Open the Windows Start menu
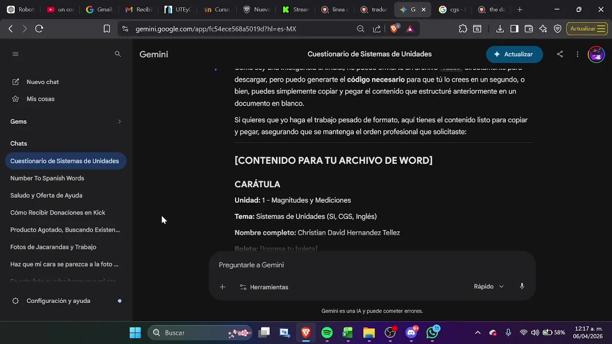Screen dimensions: 612x344 coord(135,333)
